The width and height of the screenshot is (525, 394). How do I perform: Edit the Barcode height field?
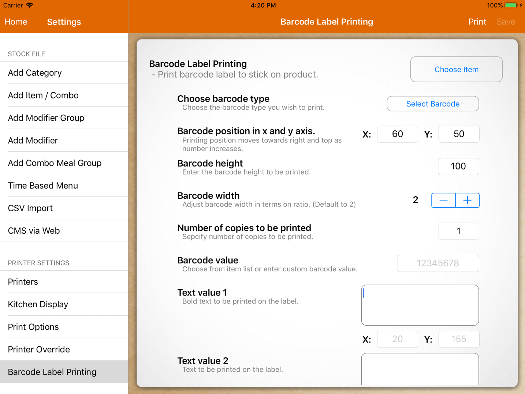click(x=458, y=167)
